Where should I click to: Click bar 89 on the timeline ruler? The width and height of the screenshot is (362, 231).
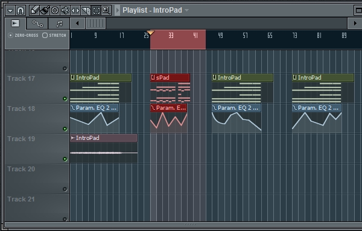(344, 36)
